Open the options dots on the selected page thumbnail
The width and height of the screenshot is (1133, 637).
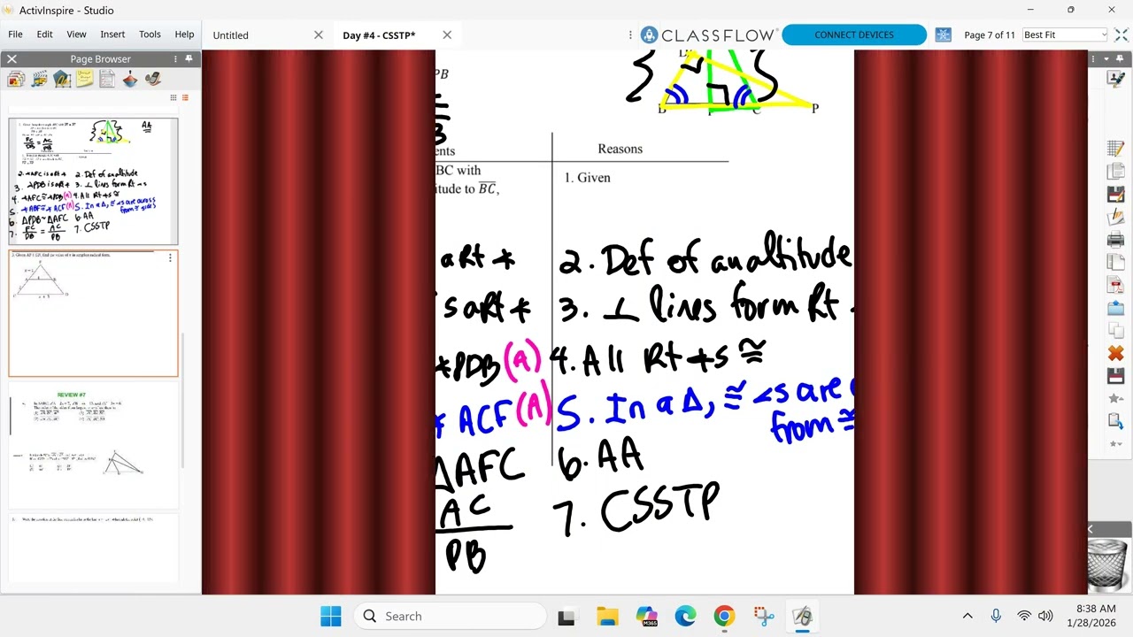coord(170,258)
